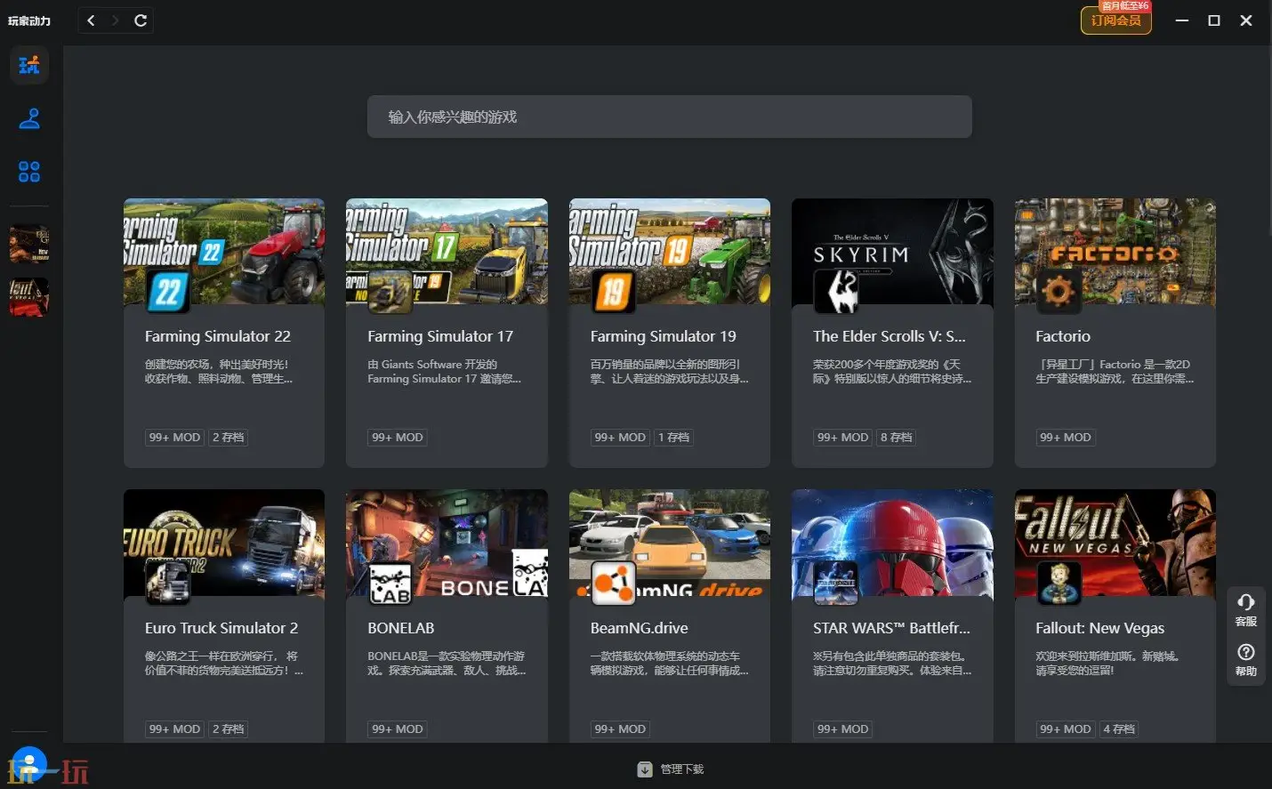Click the BeamNG.drive cover image
Image resolution: width=1272 pixels, height=789 pixels.
pos(669,543)
